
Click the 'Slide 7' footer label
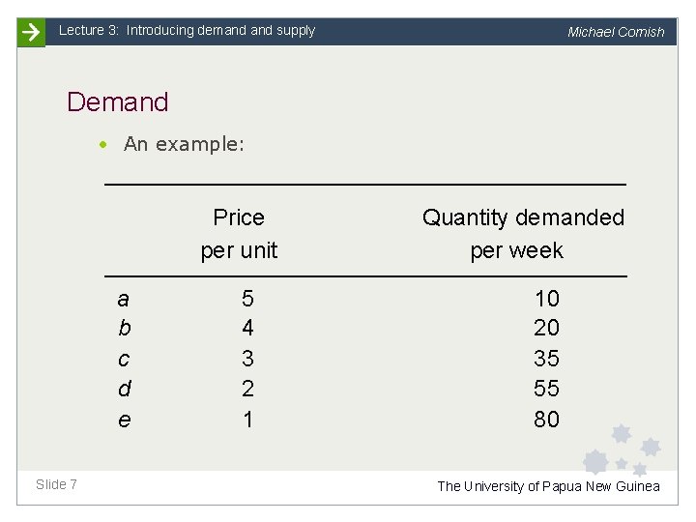click(x=56, y=484)
